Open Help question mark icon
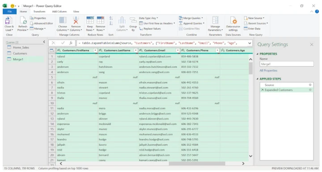Image resolution: width=322 pixels, height=172 pixels. click(x=317, y=12)
